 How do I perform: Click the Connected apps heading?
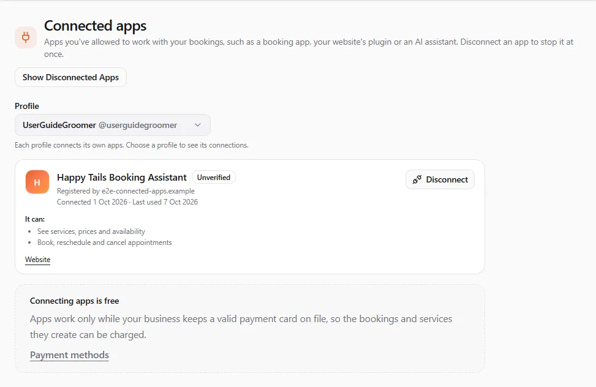point(95,26)
